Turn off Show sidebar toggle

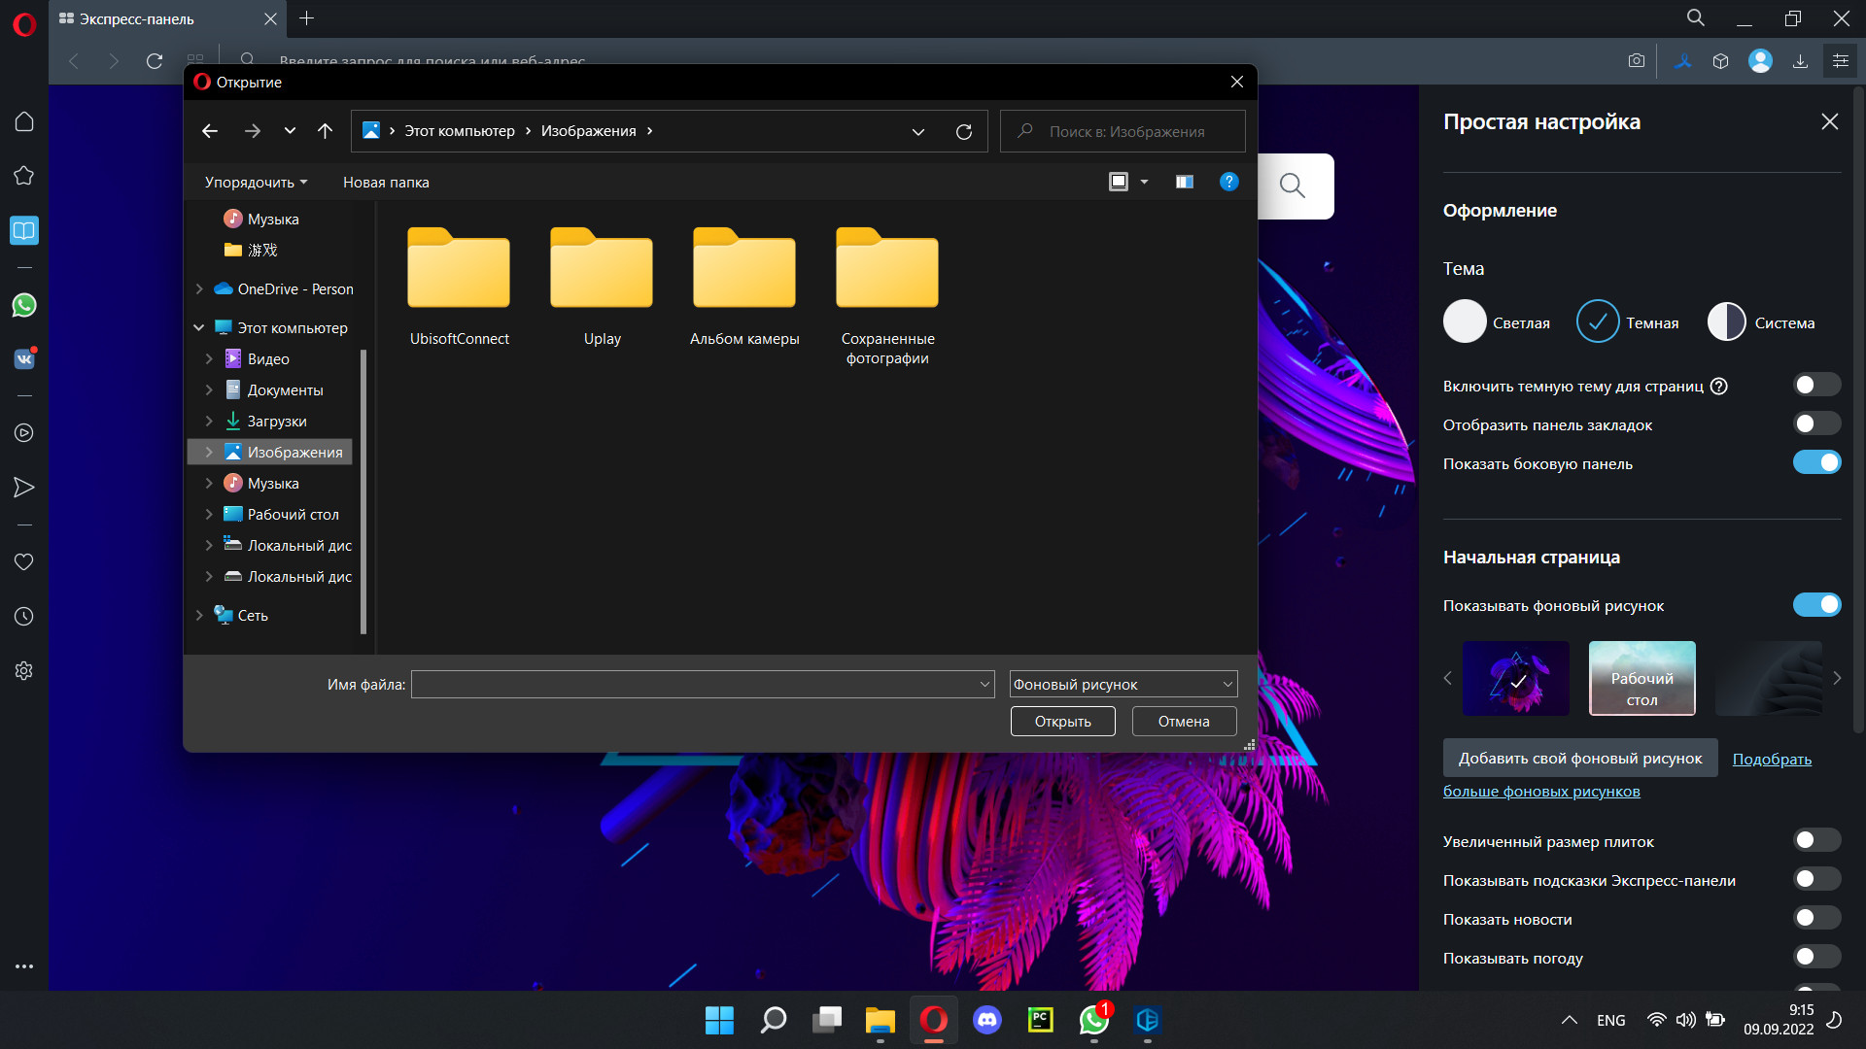click(x=1815, y=463)
